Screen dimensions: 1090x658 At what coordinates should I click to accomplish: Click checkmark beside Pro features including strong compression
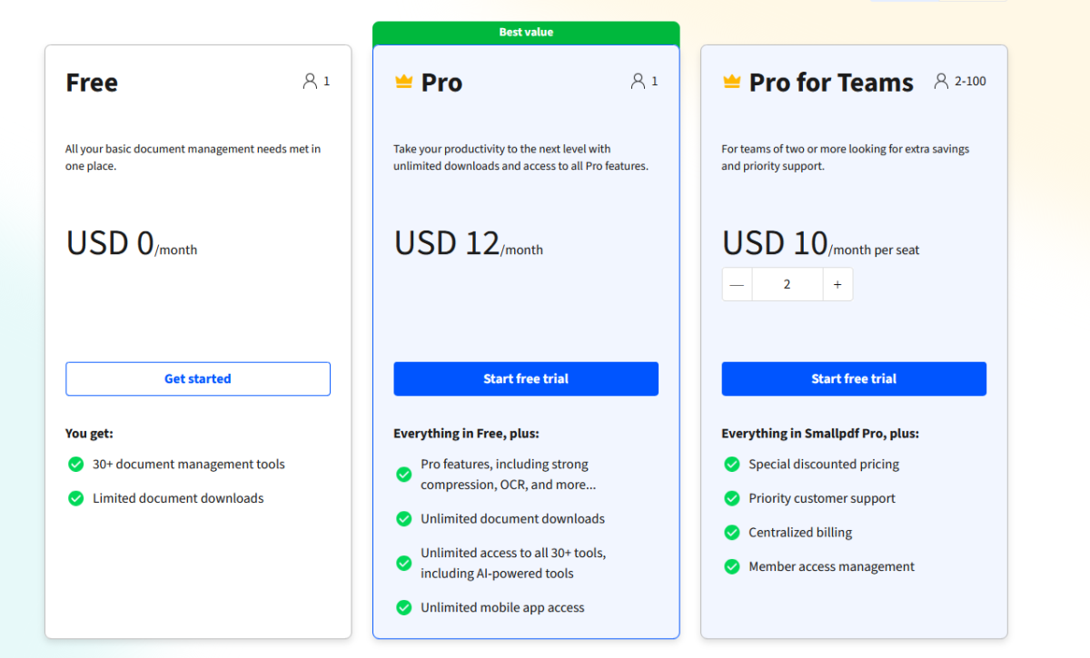pyautogui.click(x=403, y=474)
